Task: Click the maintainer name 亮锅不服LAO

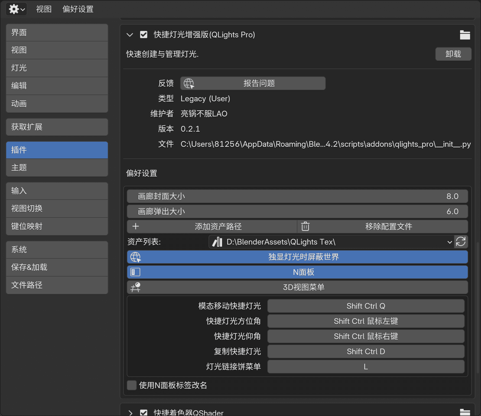Action: tap(204, 114)
